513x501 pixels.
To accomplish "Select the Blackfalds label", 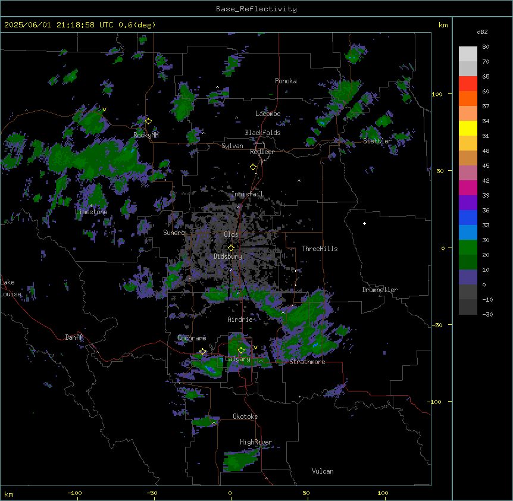I will coord(262,133).
